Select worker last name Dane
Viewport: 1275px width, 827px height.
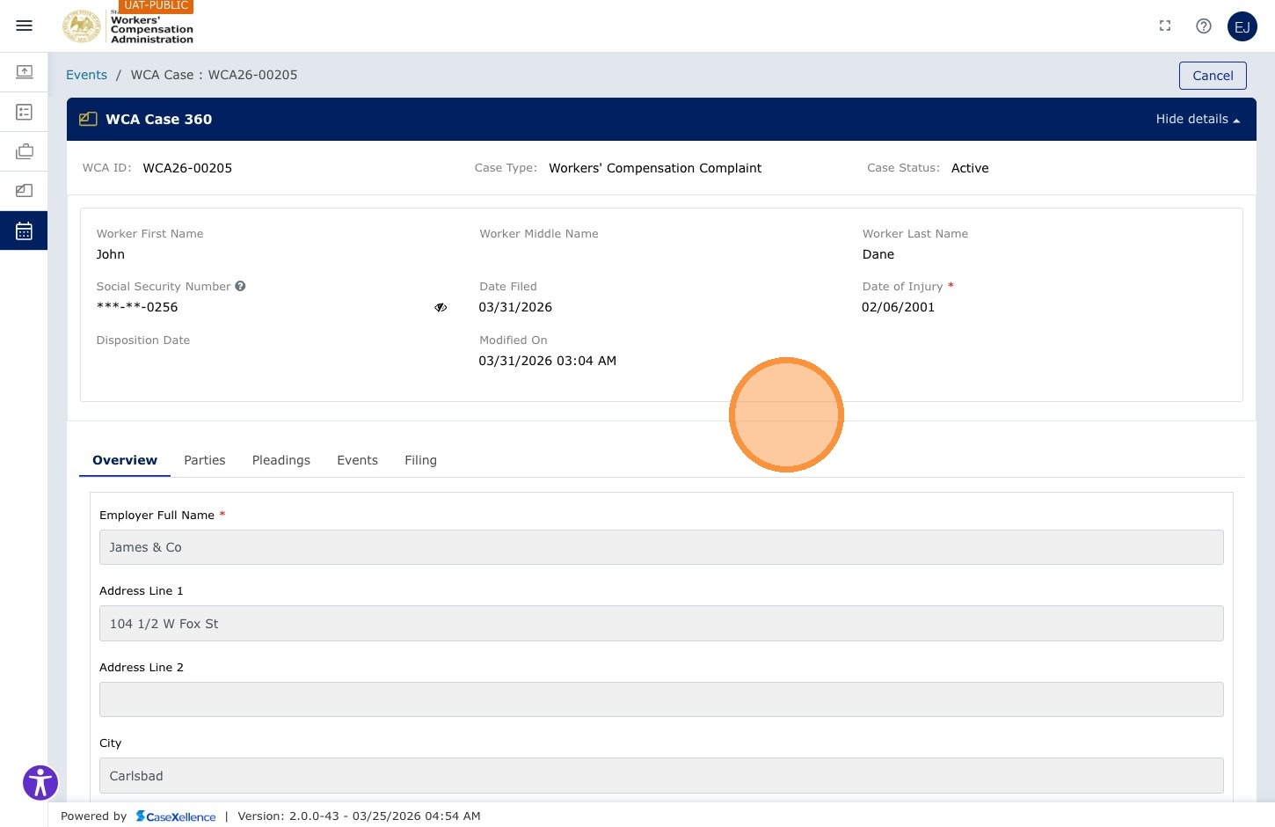pos(878,254)
